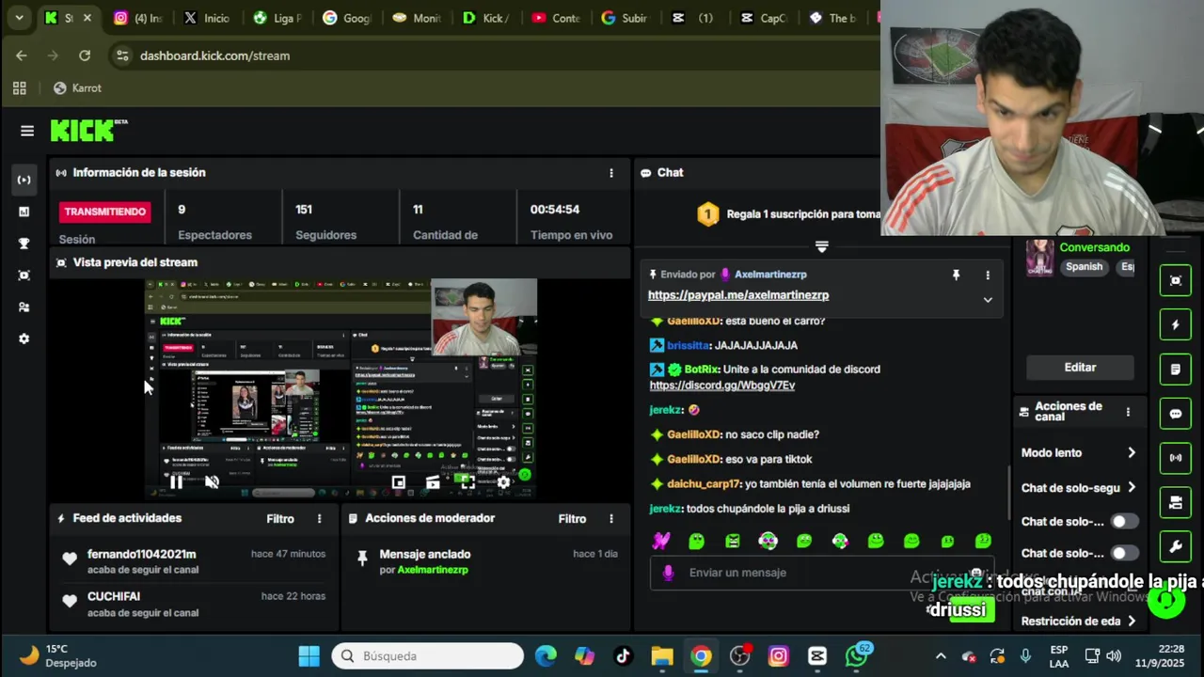Switch to the Instagram browser tab
1204x677 pixels.
pos(137,18)
